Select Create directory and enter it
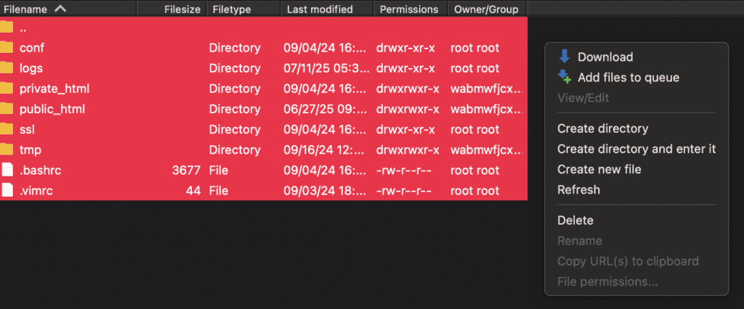 636,149
